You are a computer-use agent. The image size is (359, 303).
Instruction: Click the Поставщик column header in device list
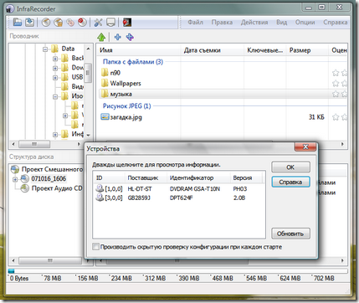coord(146,177)
